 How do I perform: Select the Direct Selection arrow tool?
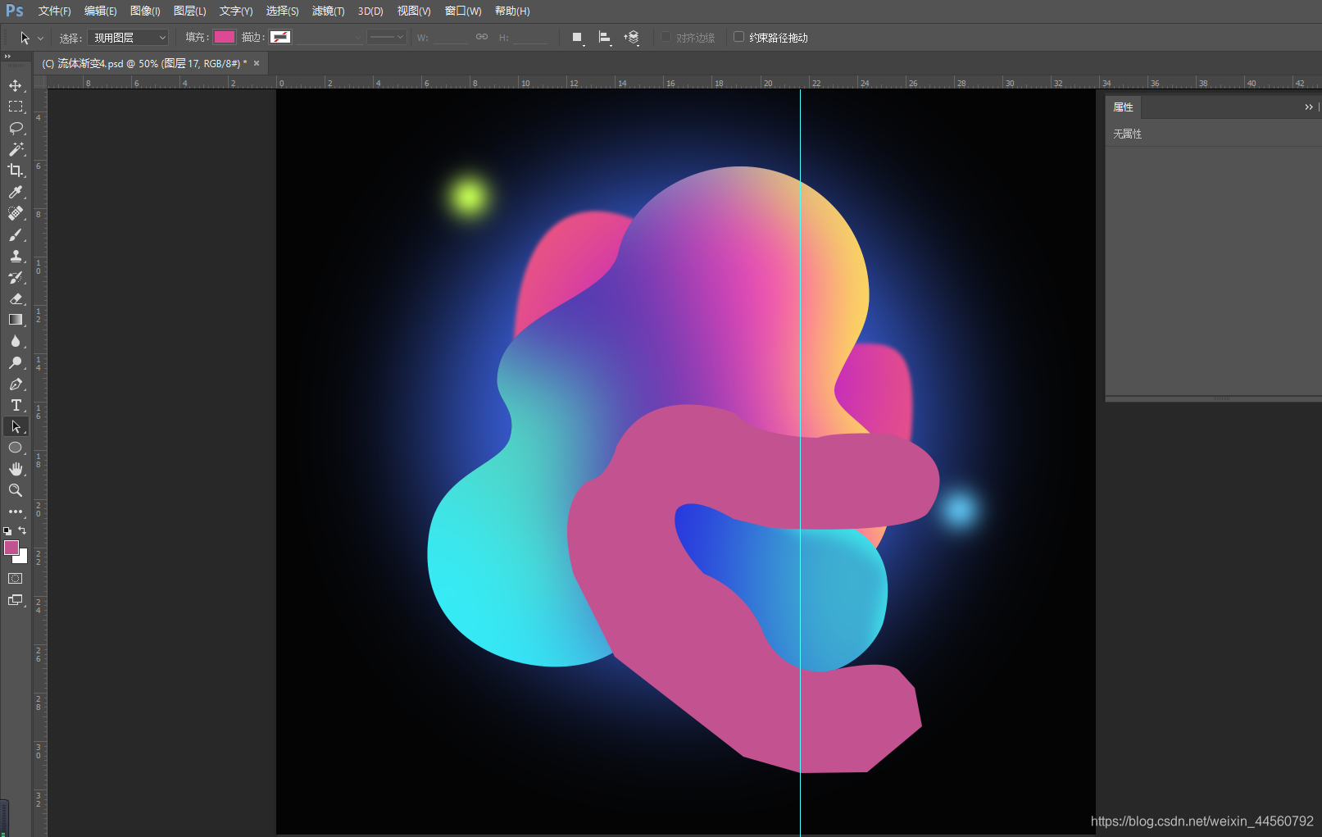tap(16, 426)
